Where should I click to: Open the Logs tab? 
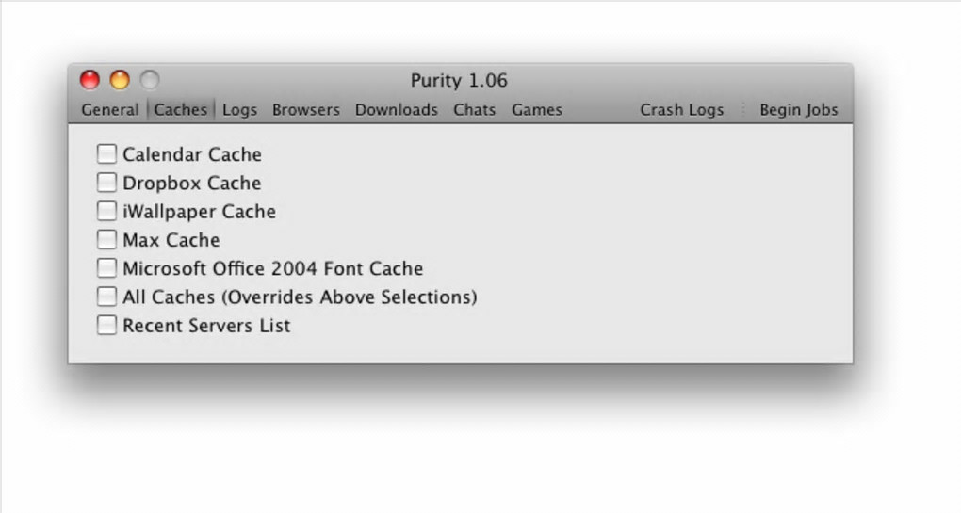click(x=239, y=110)
